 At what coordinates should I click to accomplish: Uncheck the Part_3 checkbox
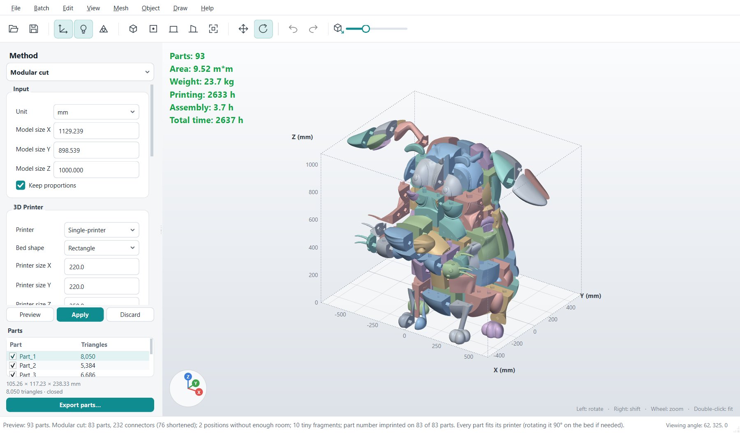tap(13, 374)
